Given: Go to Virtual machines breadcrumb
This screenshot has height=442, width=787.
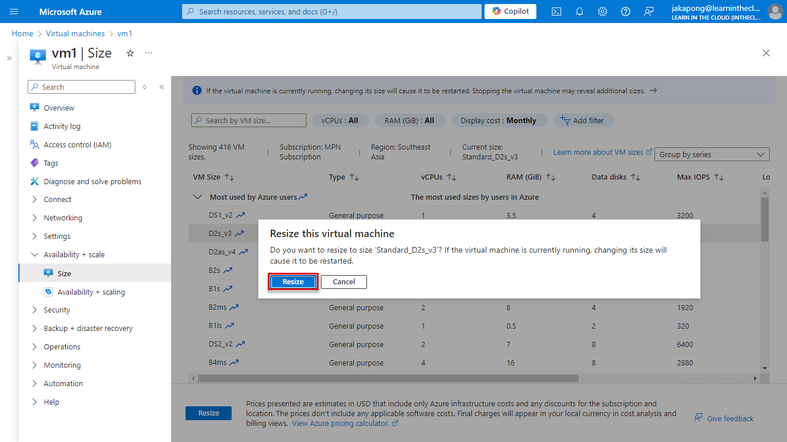Looking at the screenshot, I should coord(75,34).
